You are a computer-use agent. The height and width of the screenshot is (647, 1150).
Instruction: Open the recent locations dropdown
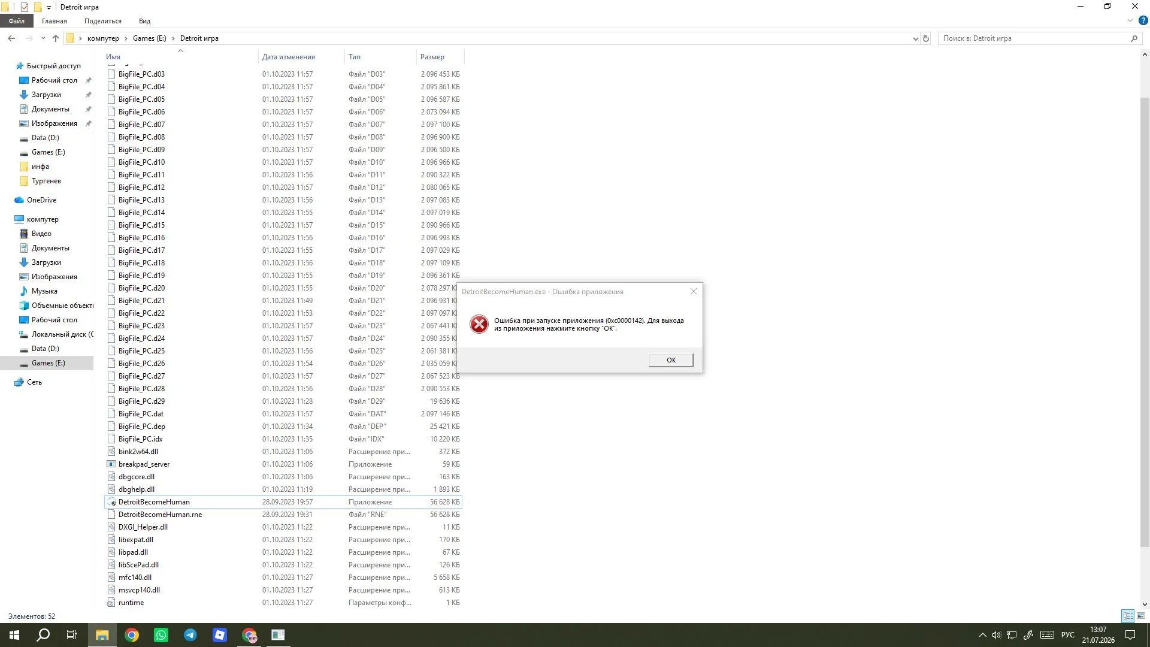click(43, 38)
